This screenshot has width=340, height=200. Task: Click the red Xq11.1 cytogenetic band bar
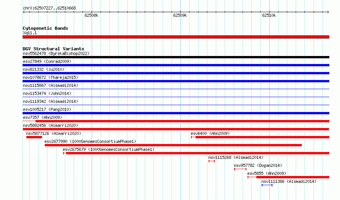pyautogui.click(x=176, y=37)
